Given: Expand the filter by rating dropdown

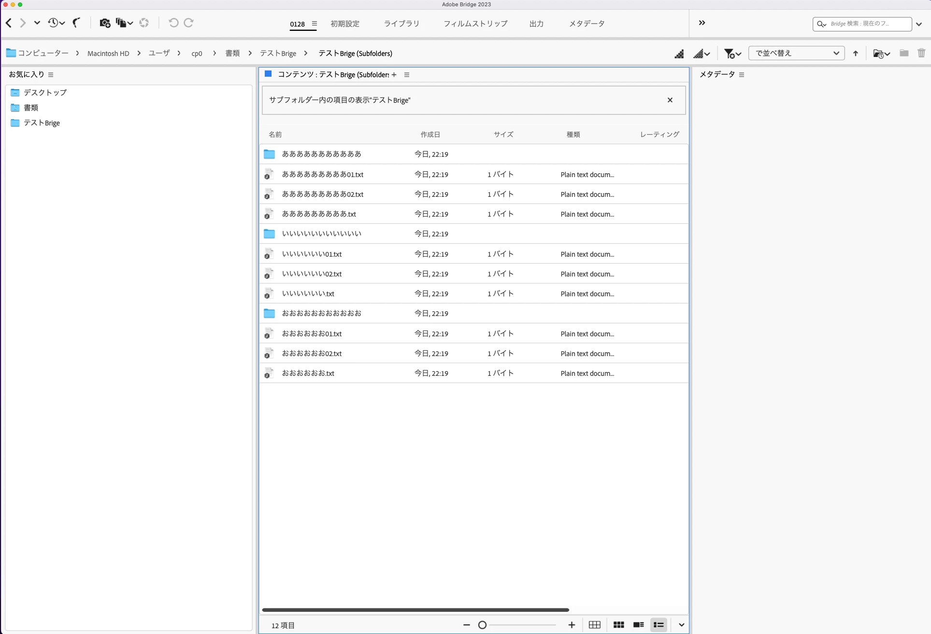Looking at the screenshot, I should point(732,54).
